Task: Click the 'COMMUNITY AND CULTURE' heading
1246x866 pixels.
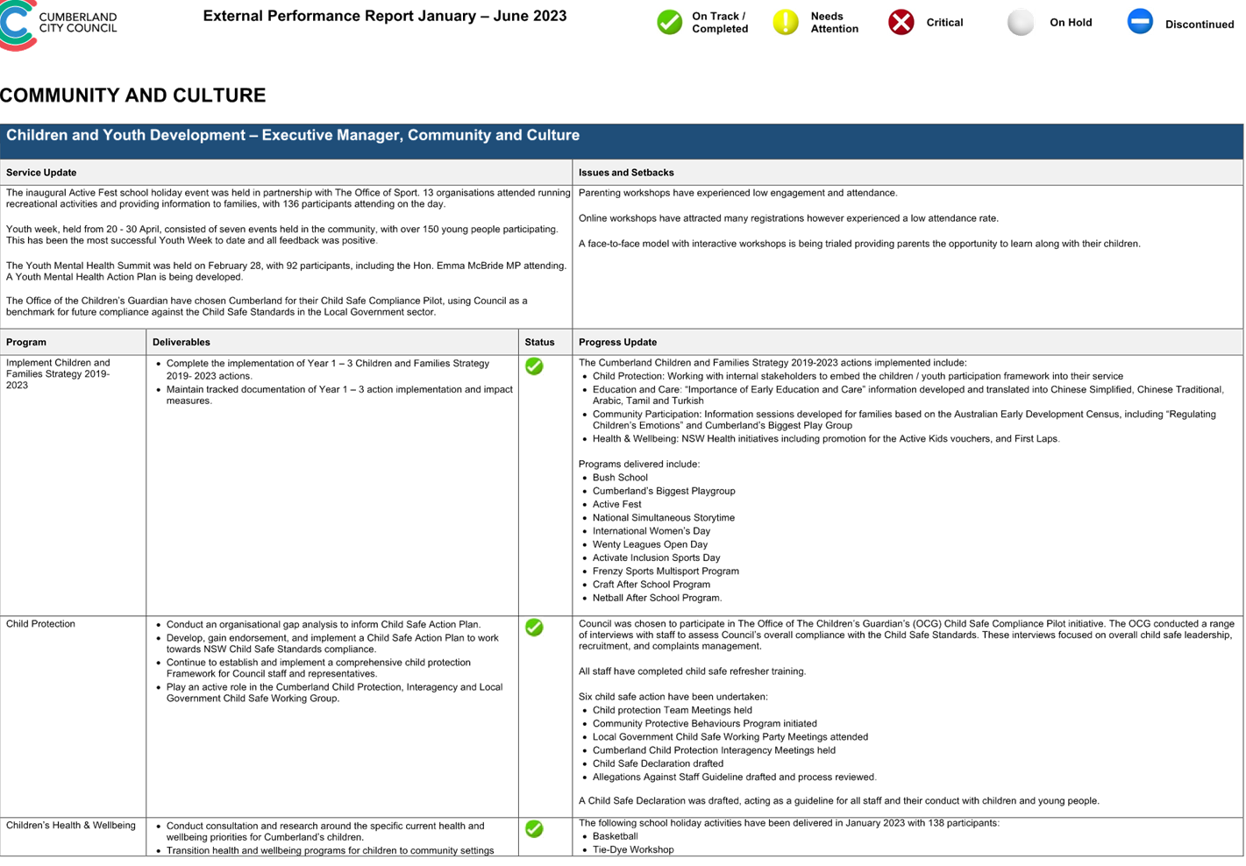Action: click(133, 96)
